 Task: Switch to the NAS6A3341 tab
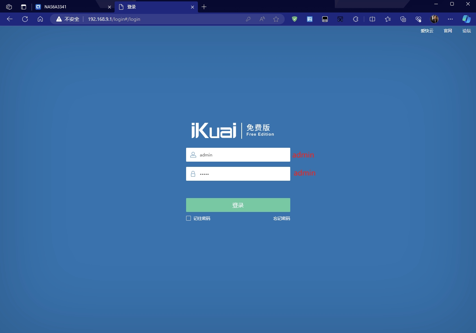(69, 7)
